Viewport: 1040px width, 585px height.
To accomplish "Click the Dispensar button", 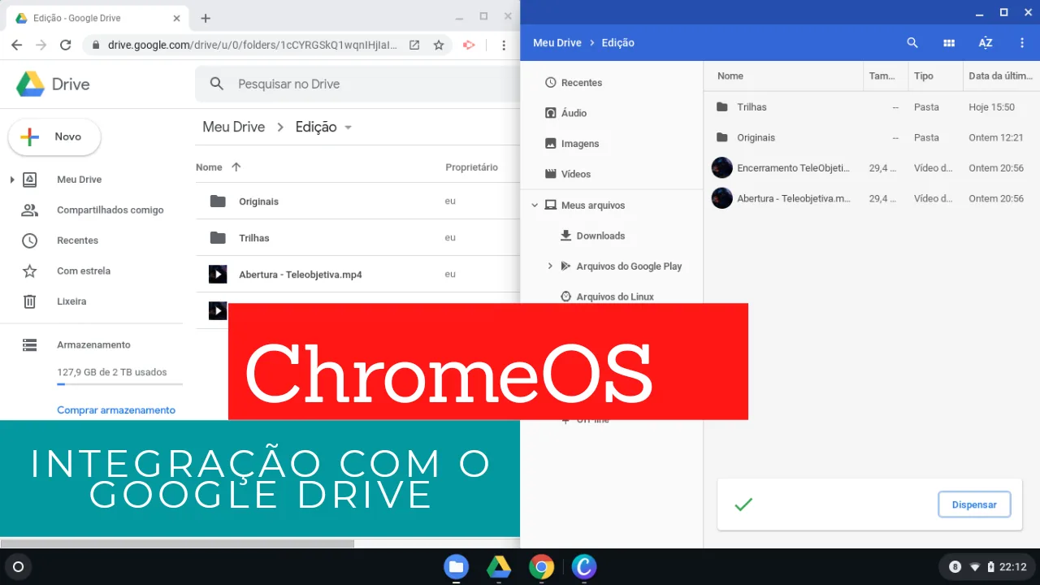I will click(974, 505).
